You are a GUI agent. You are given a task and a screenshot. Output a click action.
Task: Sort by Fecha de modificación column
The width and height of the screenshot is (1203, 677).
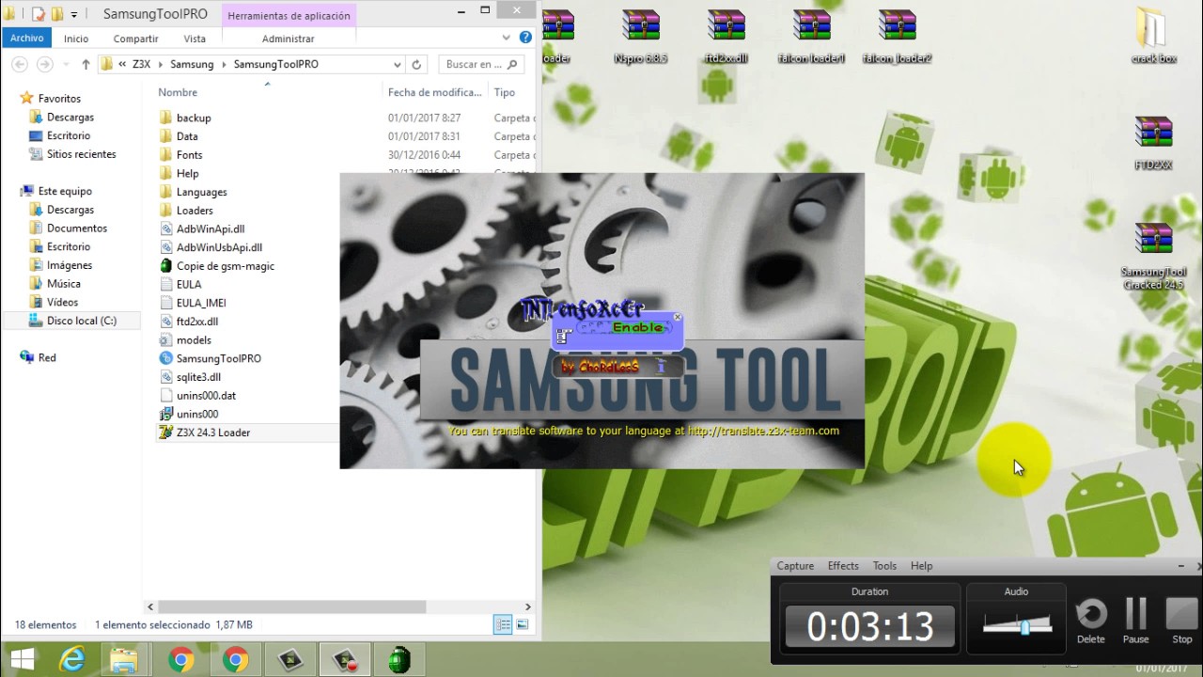[x=434, y=92]
